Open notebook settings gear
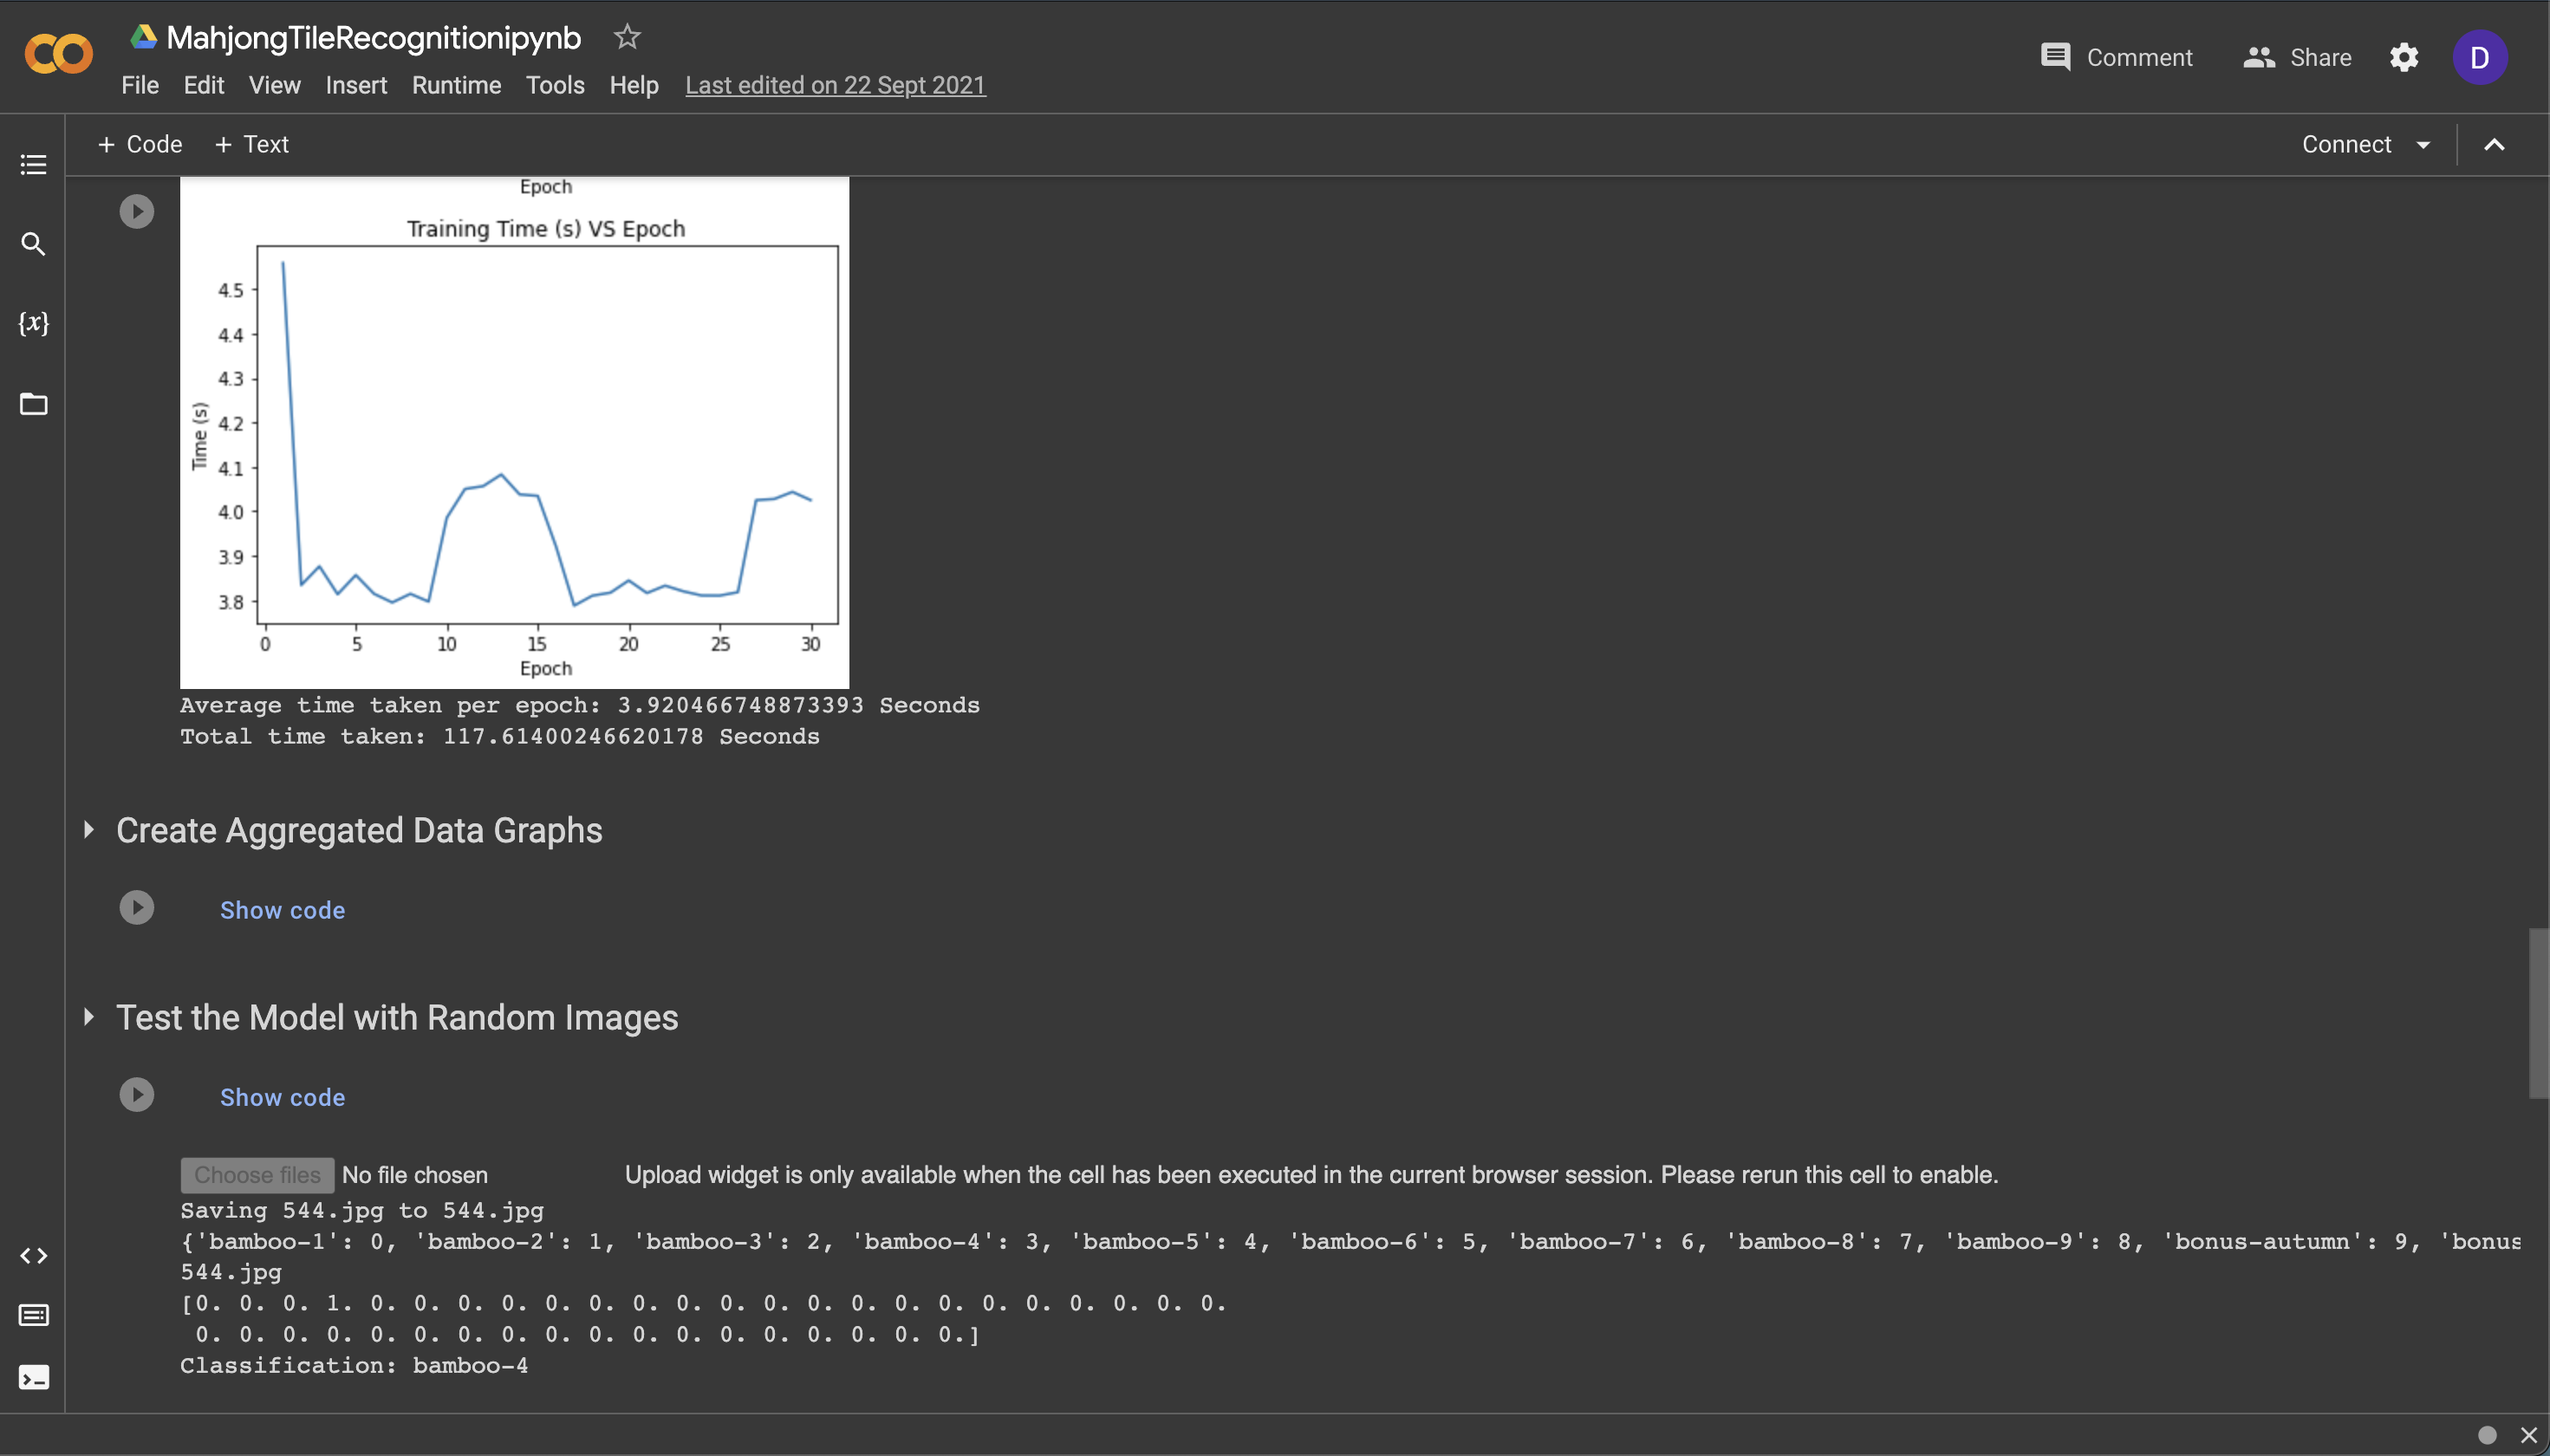 point(2404,57)
